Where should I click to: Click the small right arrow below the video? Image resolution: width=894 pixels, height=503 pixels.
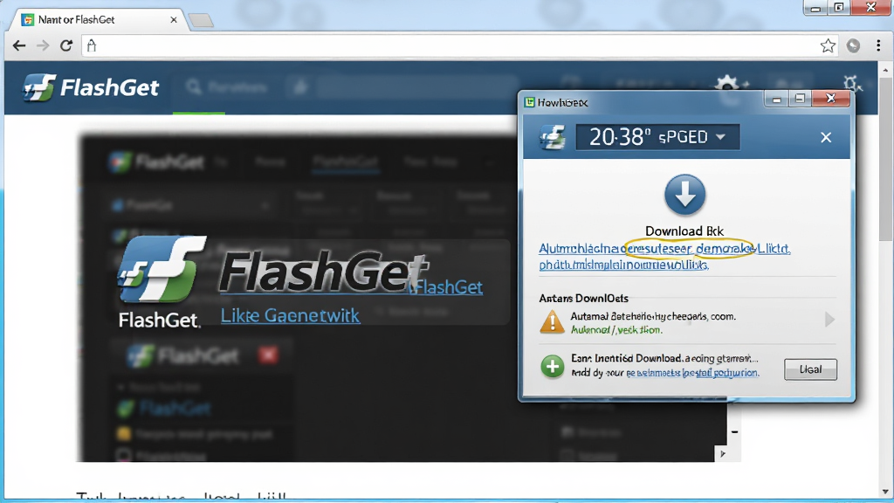pyautogui.click(x=722, y=454)
